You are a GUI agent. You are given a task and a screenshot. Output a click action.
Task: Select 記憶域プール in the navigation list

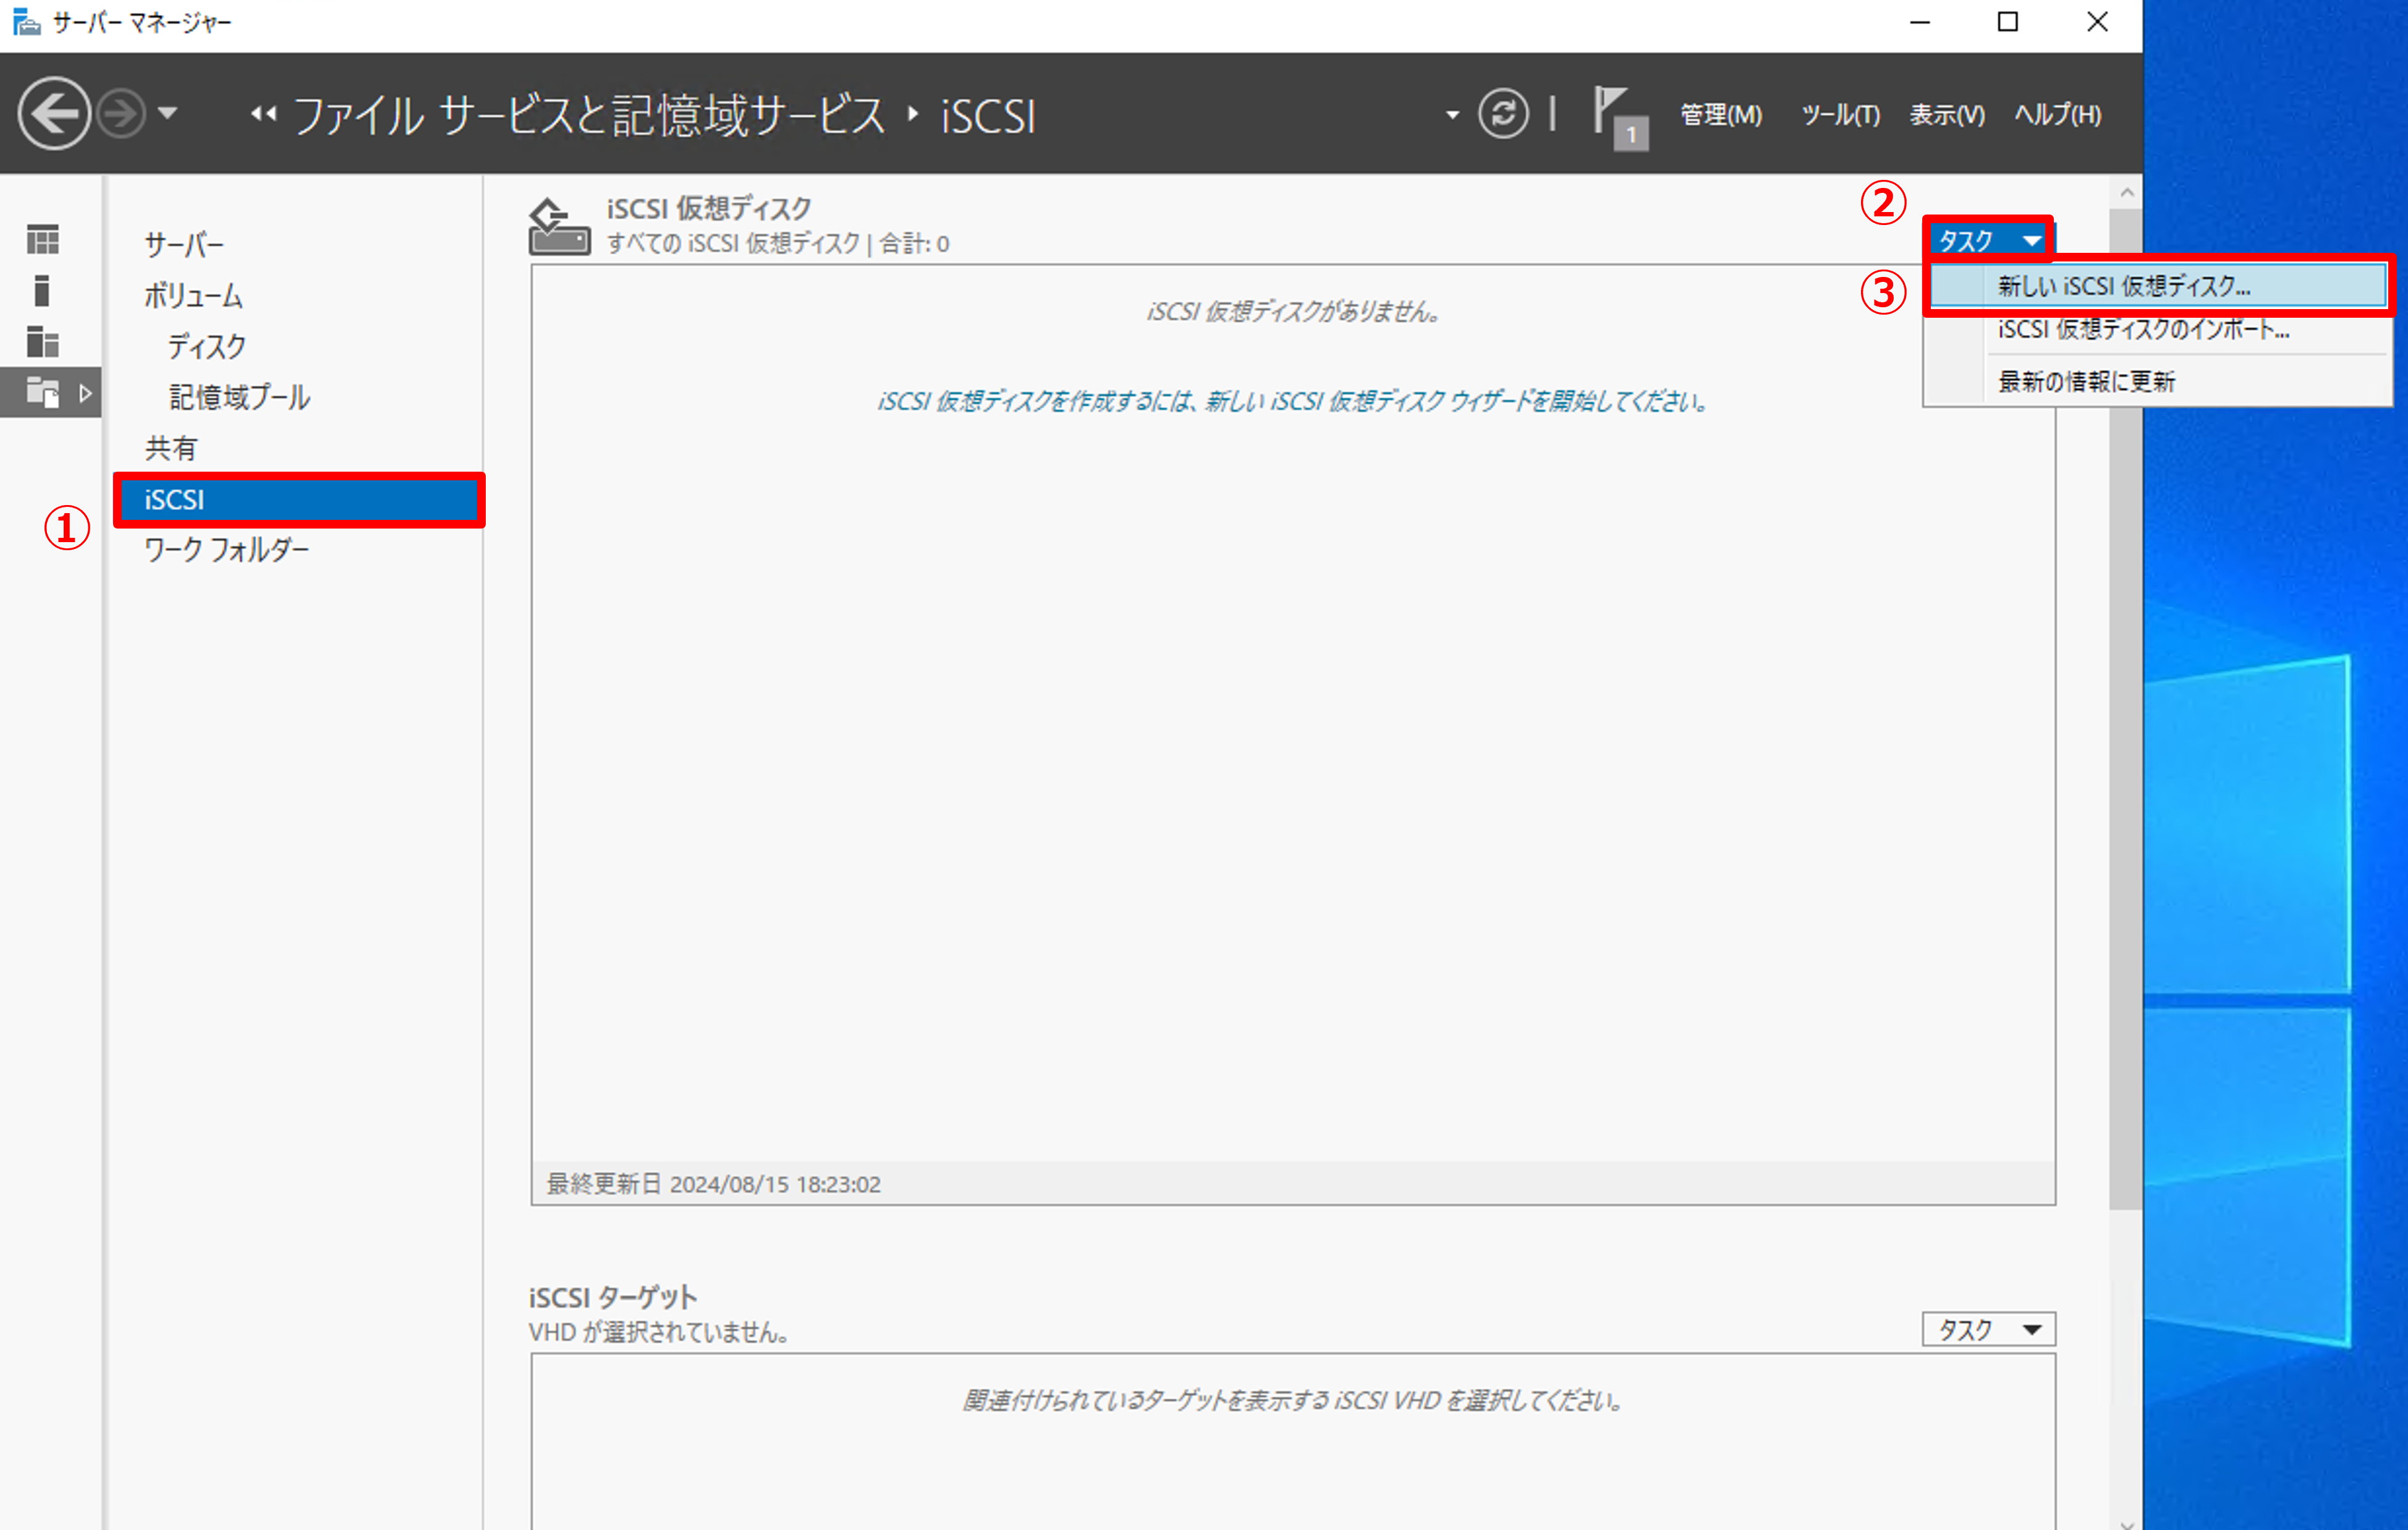point(239,397)
